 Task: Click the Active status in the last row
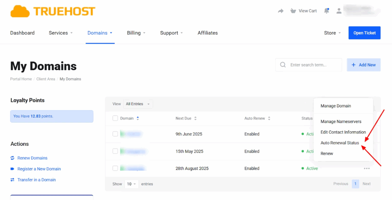pos(310,168)
